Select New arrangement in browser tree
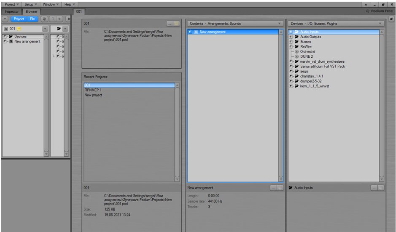 tap(27, 42)
